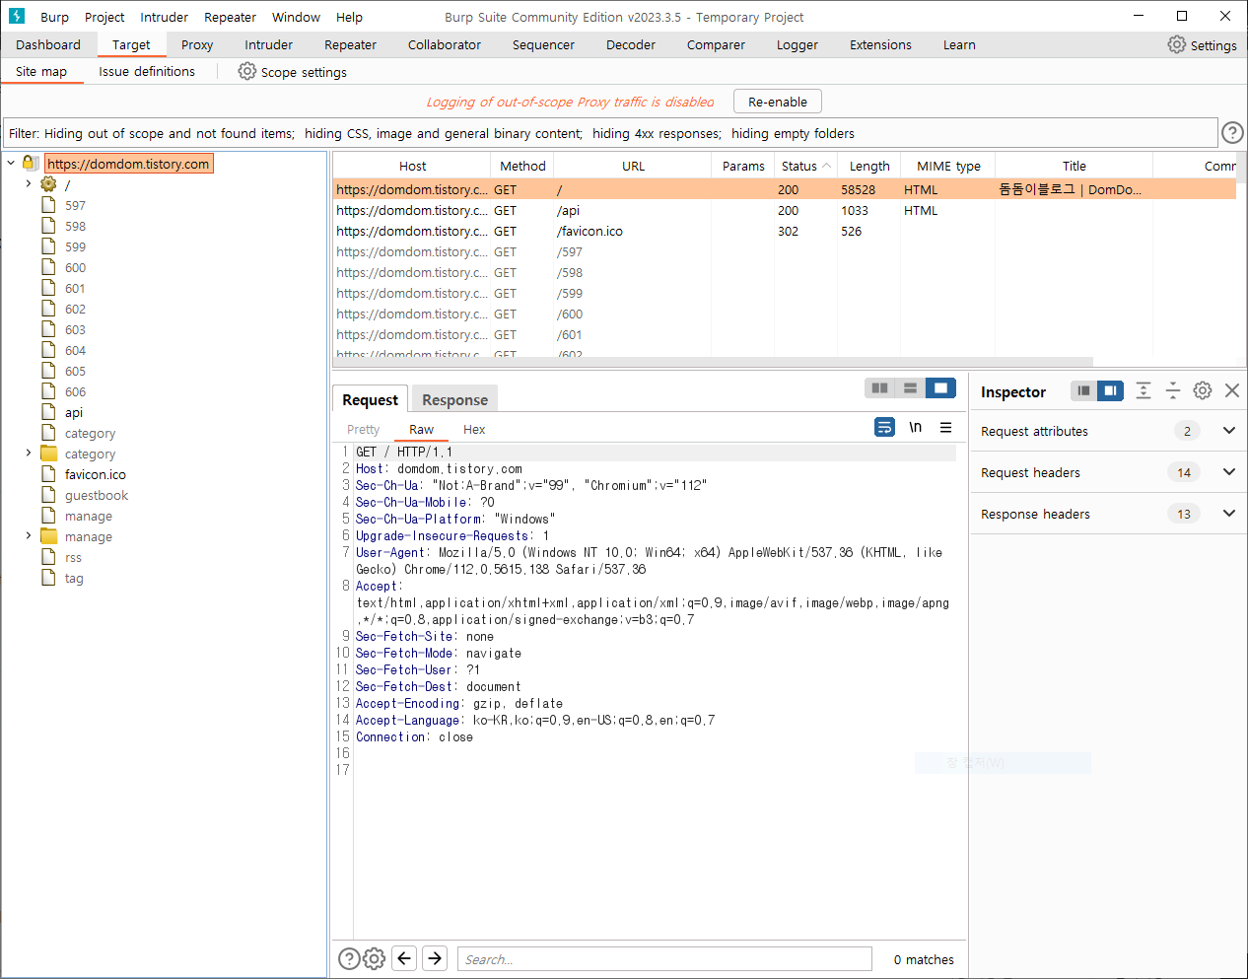
Task: Go to previous search match arrow
Action: click(x=404, y=958)
